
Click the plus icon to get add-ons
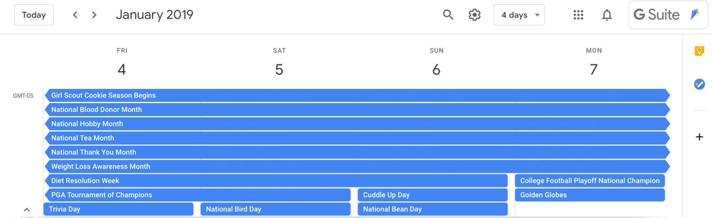tap(699, 137)
